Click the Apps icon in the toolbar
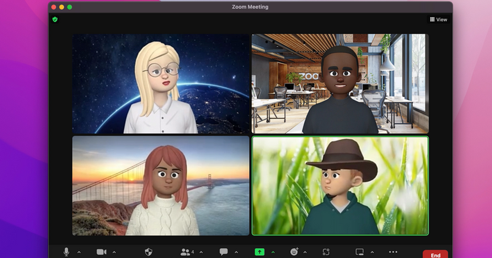Screen dimensions: 492x258 (x=326, y=252)
